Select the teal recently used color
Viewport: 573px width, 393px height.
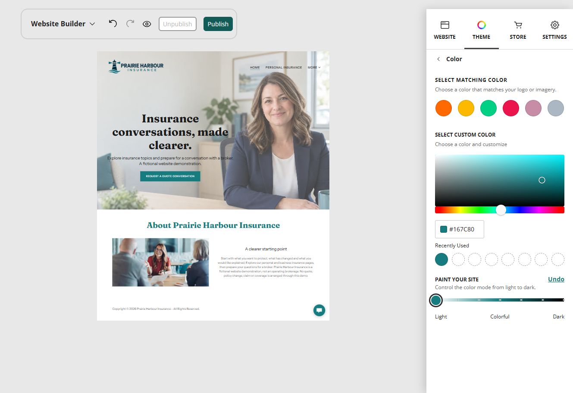coord(441,259)
